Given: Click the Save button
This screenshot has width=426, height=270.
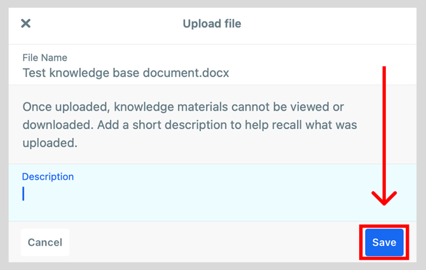Looking at the screenshot, I should (384, 242).
